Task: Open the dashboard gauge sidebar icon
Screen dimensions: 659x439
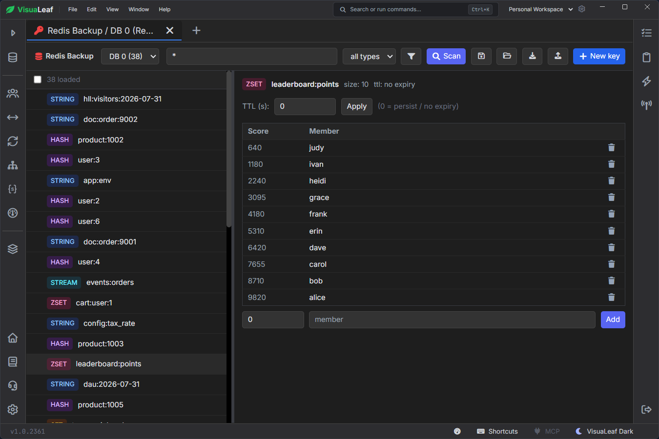Action: 13,213
